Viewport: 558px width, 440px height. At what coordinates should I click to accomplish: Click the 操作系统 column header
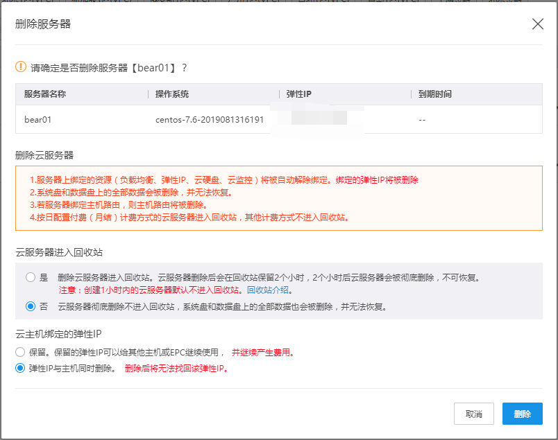(172, 94)
